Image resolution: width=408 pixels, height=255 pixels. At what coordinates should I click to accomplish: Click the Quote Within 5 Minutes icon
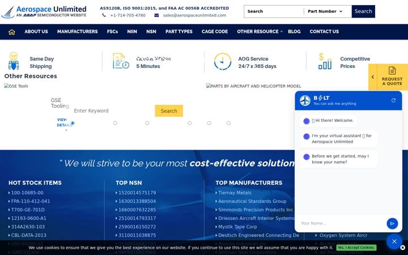coord(121,61)
